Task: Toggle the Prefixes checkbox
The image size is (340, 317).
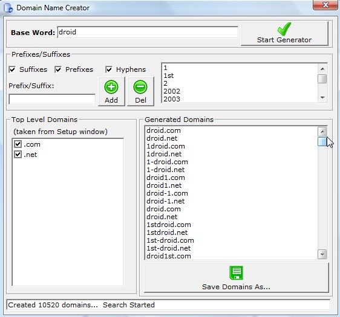Action: point(58,69)
